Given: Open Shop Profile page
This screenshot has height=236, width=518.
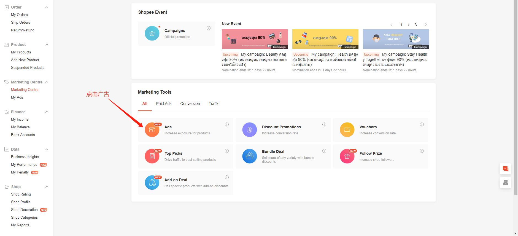Looking at the screenshot, I should [x=21, y=202].
